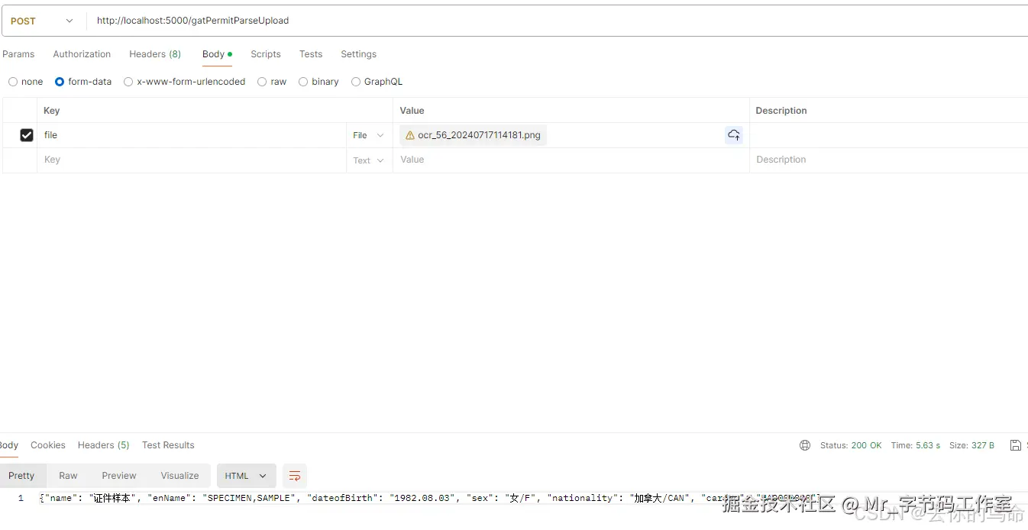This screenshot has width=1028, height=530.
Task: Open the Params tab
Action: [x=18, y=54]
